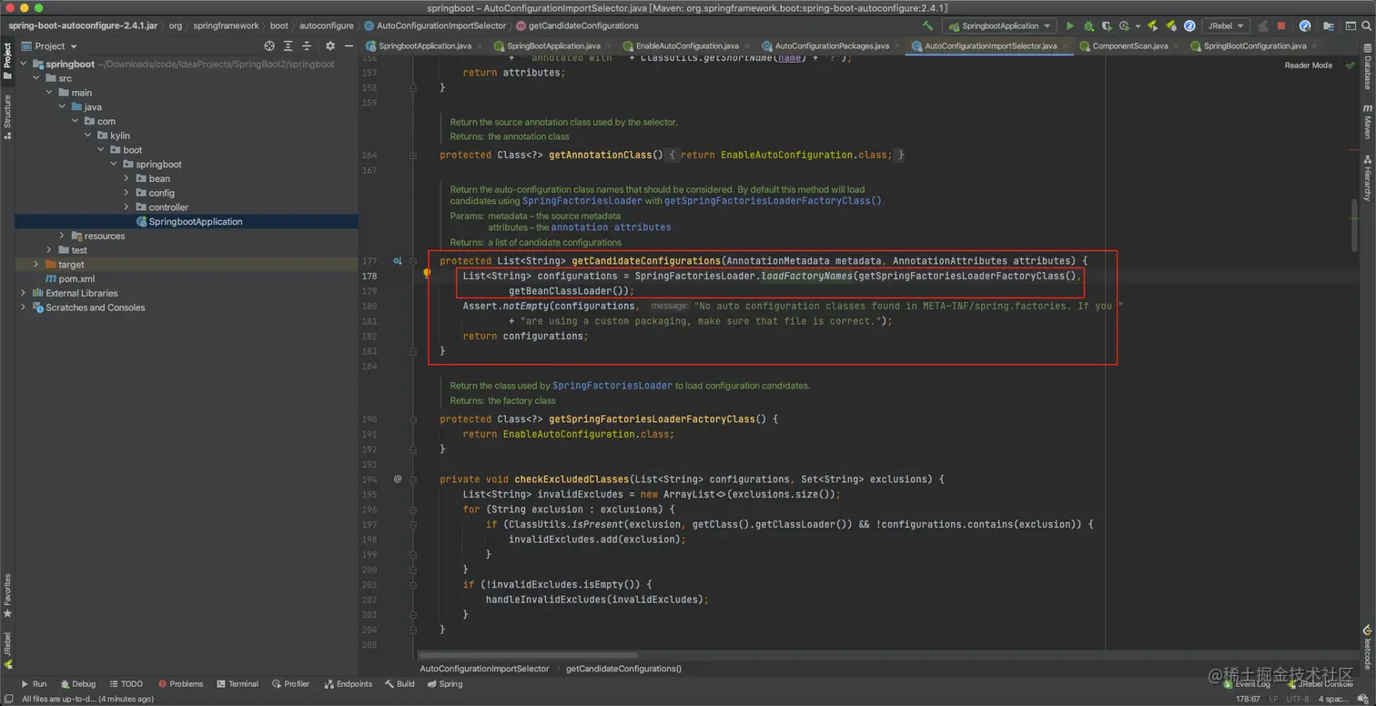Switch to ComponentScan.java tab

point(1130,45)
